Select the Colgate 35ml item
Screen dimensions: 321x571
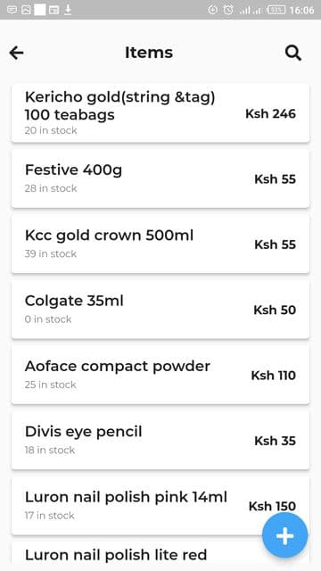coord(160,310)
